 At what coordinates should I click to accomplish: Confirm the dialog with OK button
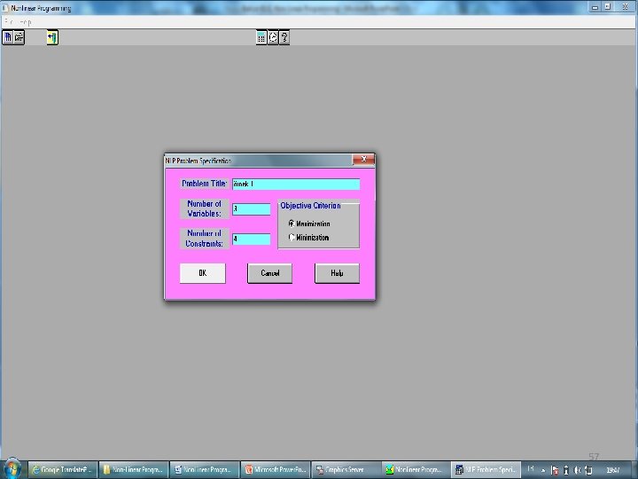tap(203, 273)
